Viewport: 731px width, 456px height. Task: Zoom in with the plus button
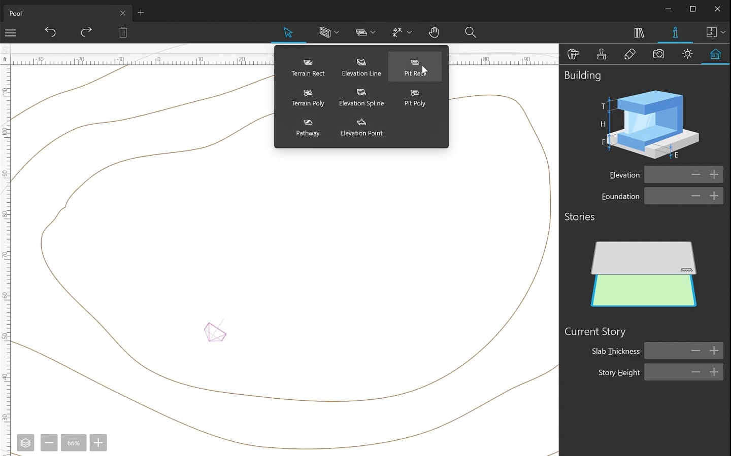(x=98, y=443)
